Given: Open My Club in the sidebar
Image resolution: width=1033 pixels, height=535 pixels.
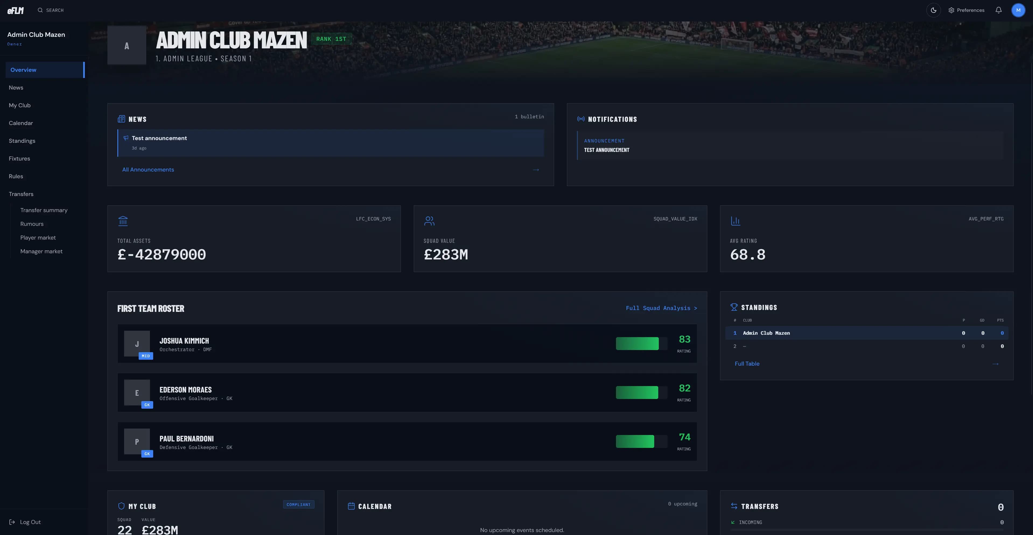Looking at the screenshot, I should (20, 105).
